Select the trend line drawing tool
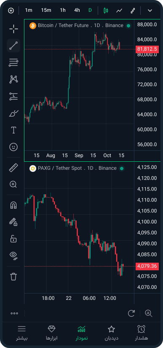163x348 pixels. 13,46
